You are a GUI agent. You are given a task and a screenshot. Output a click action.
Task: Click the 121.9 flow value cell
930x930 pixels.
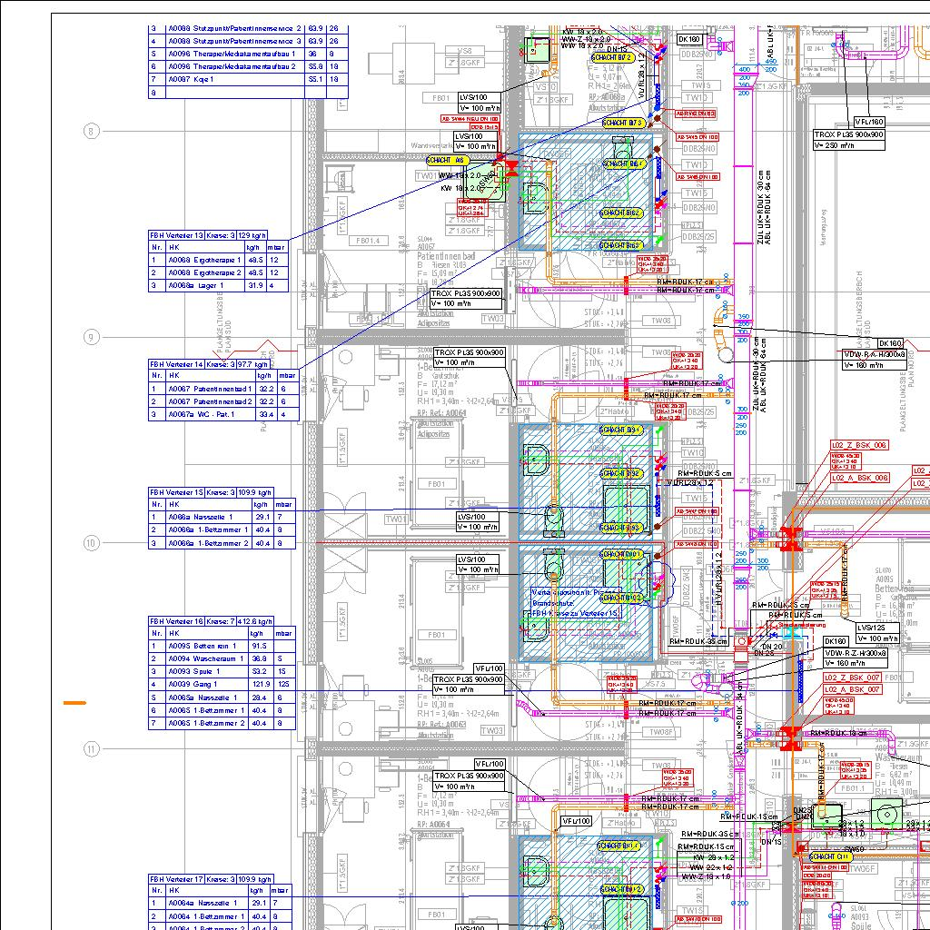point(262,684)
